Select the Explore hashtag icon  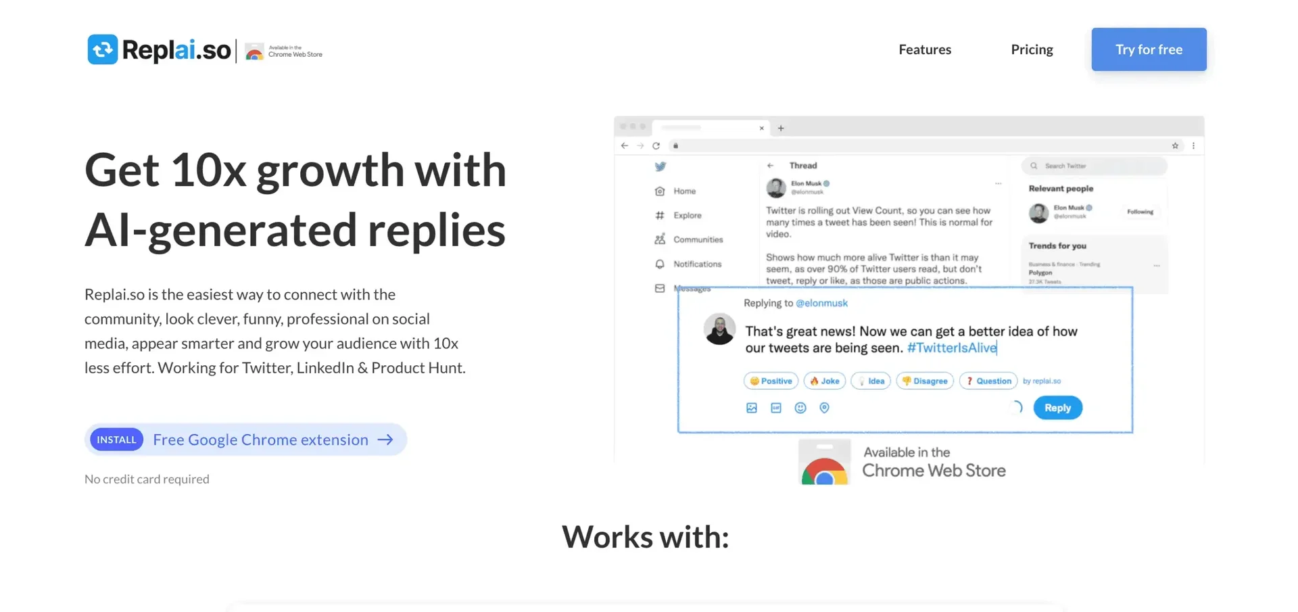[660, 216]
